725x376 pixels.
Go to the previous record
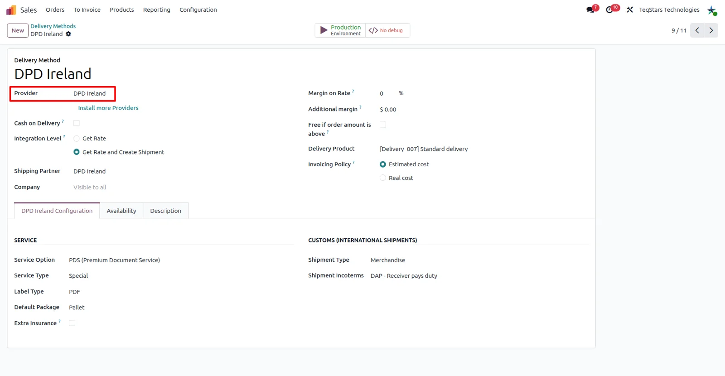pos(697,30)
